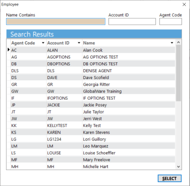Sort by the Agent Code column header

(23, 43)
